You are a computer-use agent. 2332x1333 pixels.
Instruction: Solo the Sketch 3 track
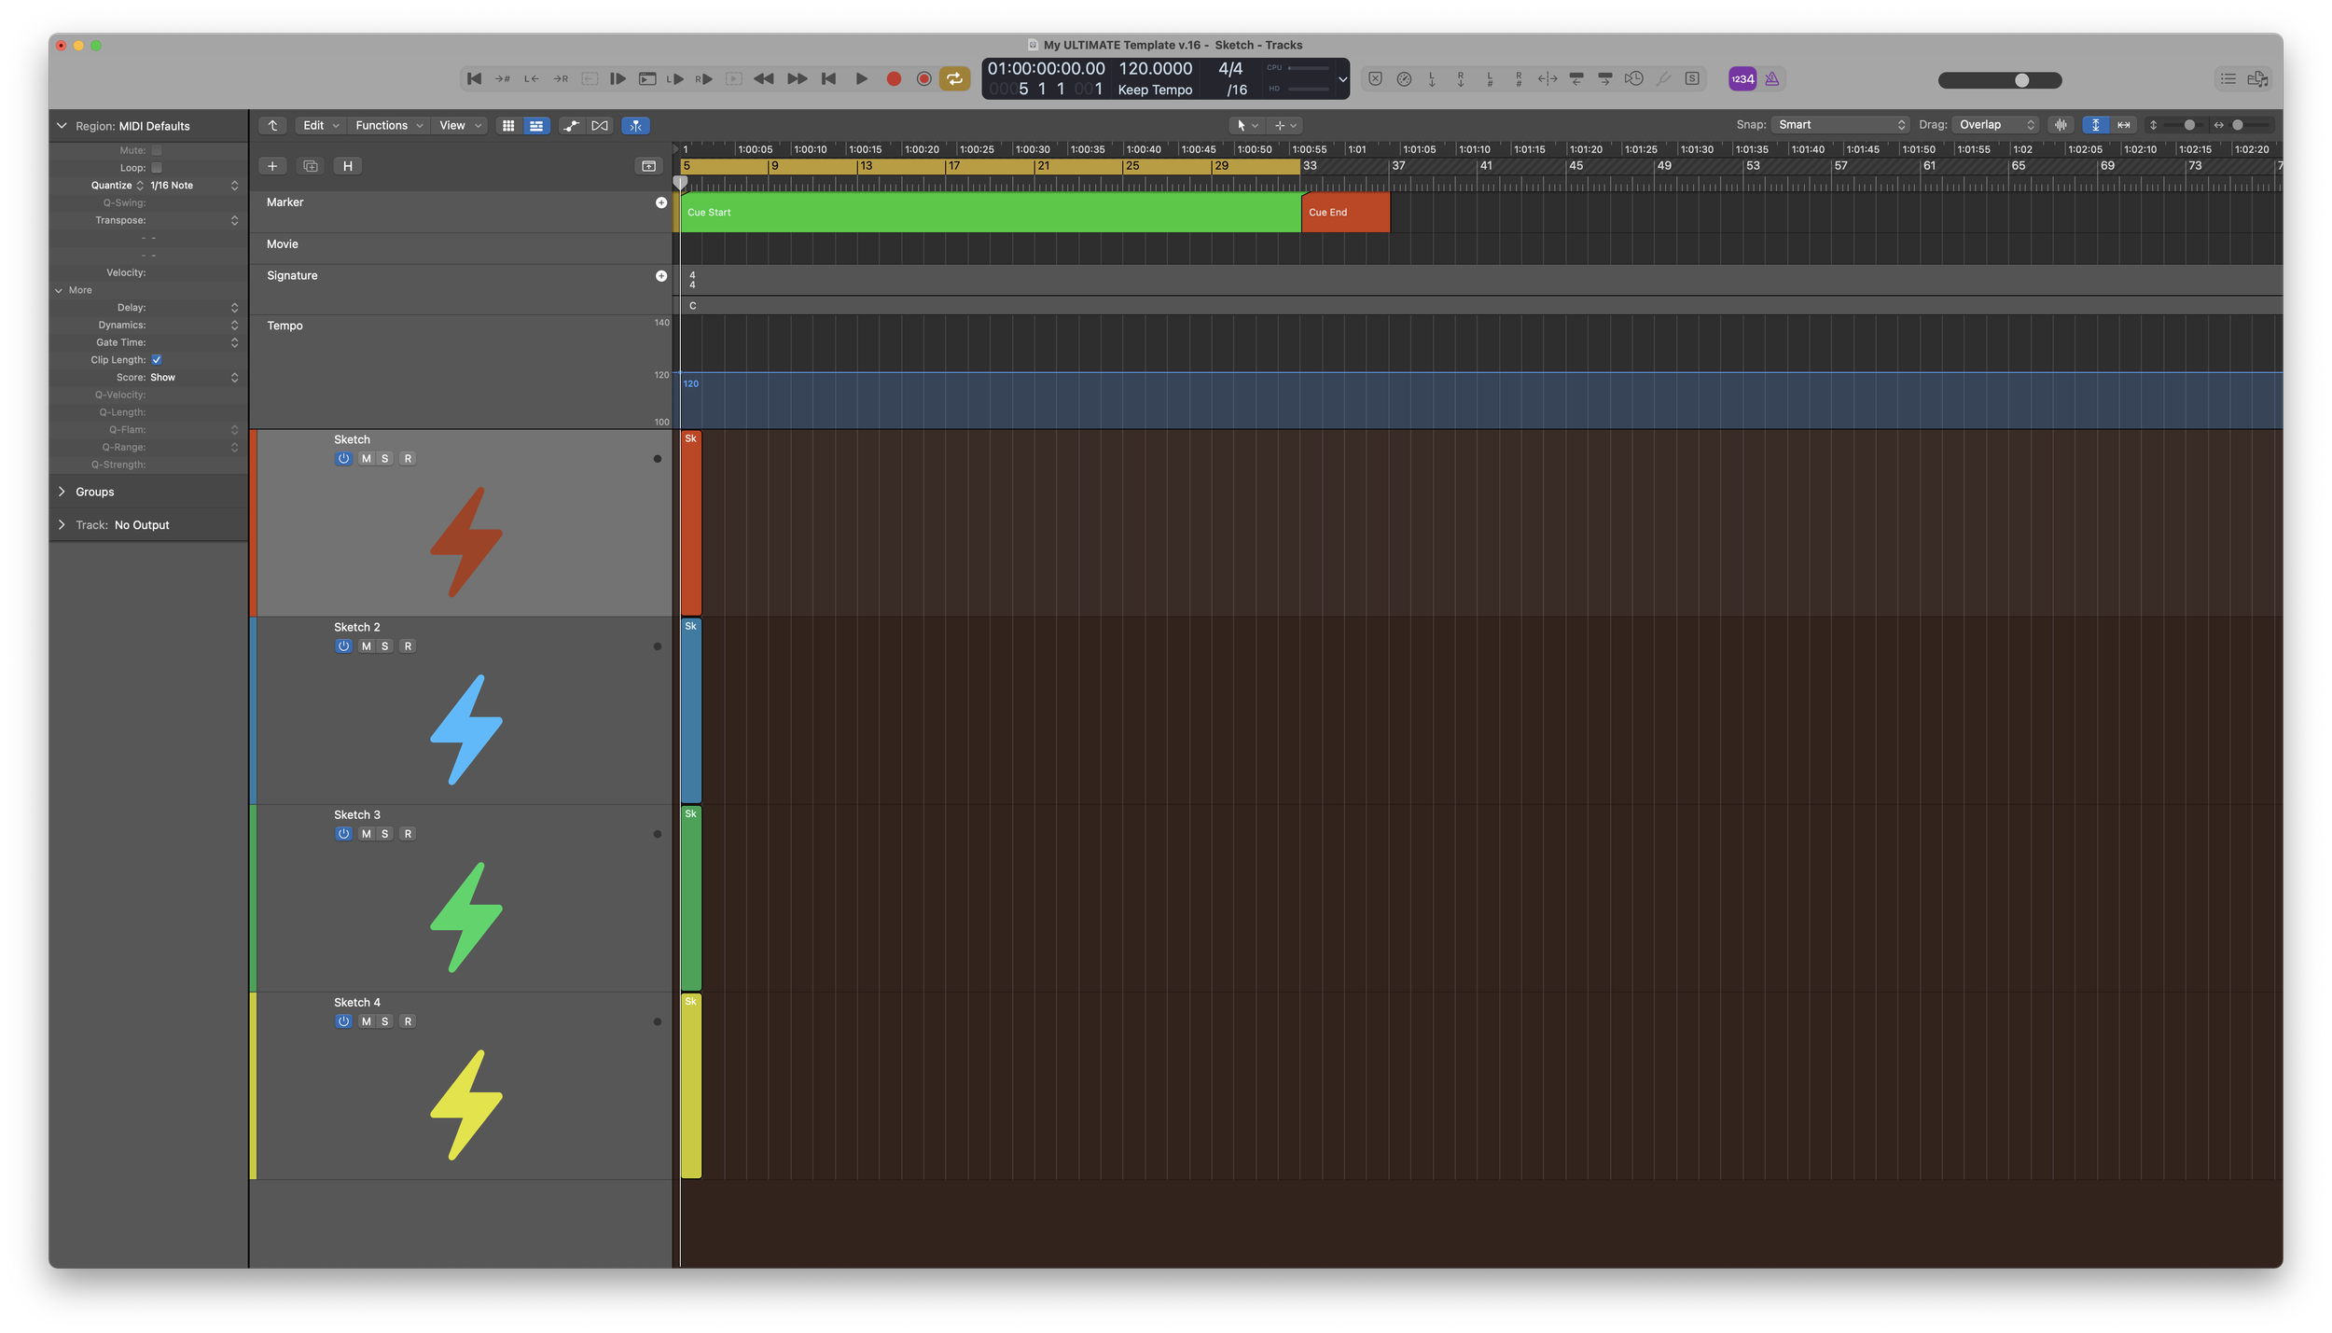pyautogui.click(x=384, y=834)
